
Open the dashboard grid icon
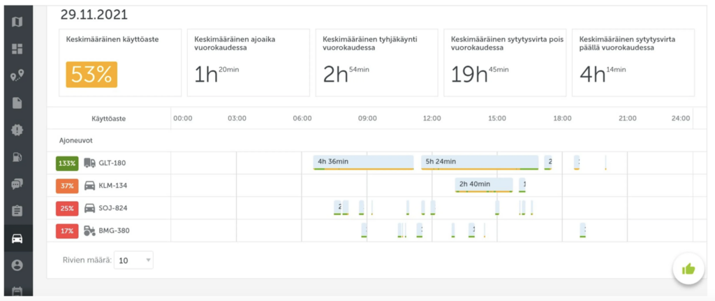coord(17,49)
